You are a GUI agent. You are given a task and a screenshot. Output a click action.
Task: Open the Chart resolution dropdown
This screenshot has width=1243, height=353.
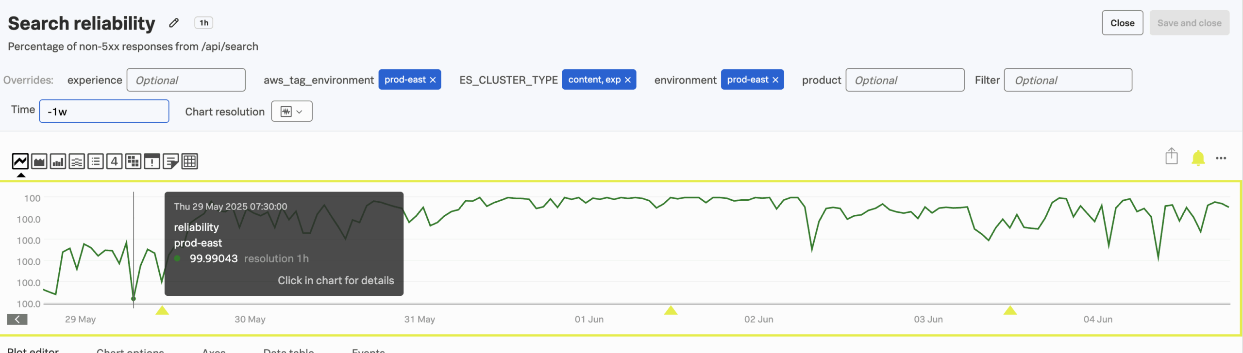coord(292,112)
